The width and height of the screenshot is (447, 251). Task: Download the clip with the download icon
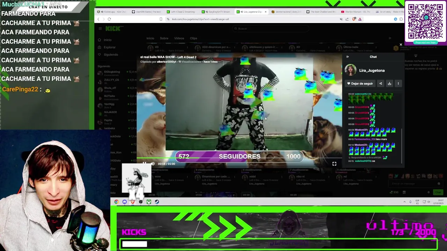[389, 83]
